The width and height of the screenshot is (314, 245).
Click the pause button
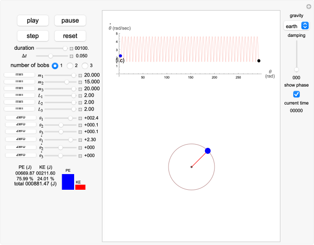click(x=70, y=20)
